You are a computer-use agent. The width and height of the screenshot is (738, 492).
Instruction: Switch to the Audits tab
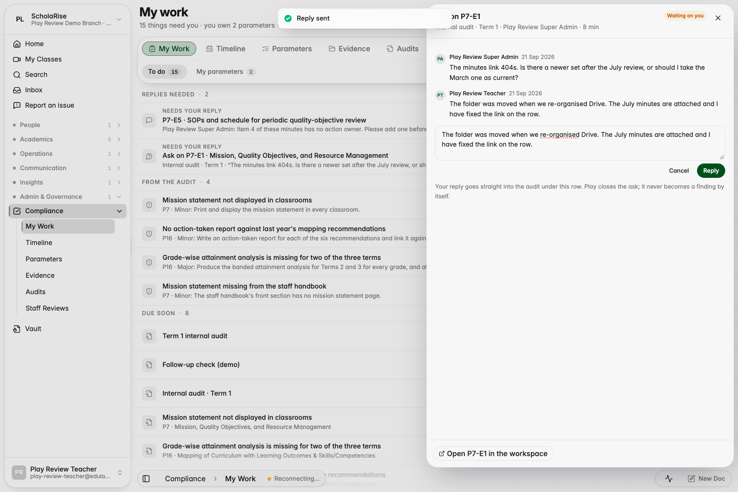pos(403,49)
